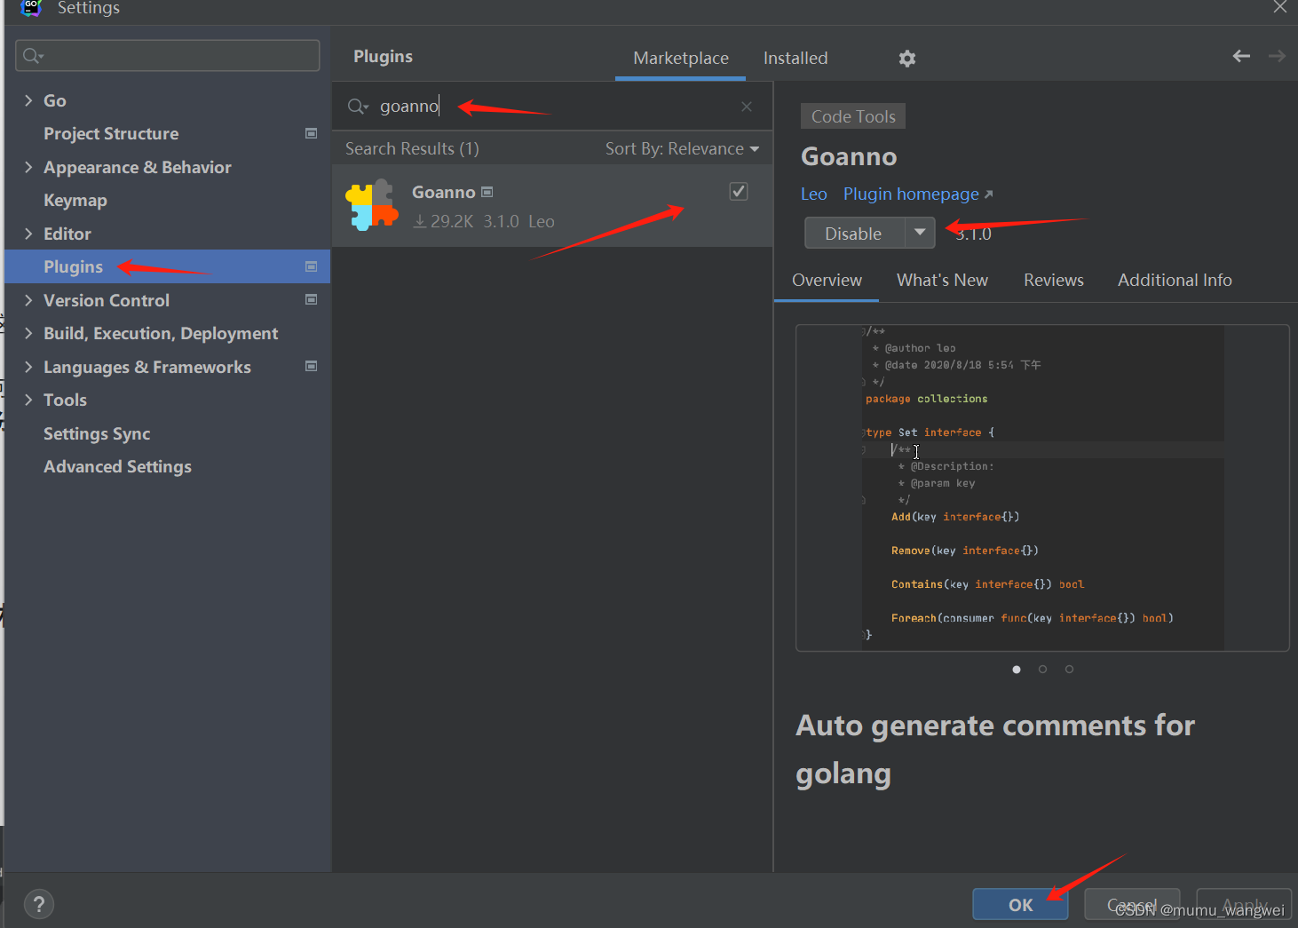Image resolution: width=1298 pixels, height=928 pixels.
Task: Expand the Tools settings node
Action: (x=28, y=400)
